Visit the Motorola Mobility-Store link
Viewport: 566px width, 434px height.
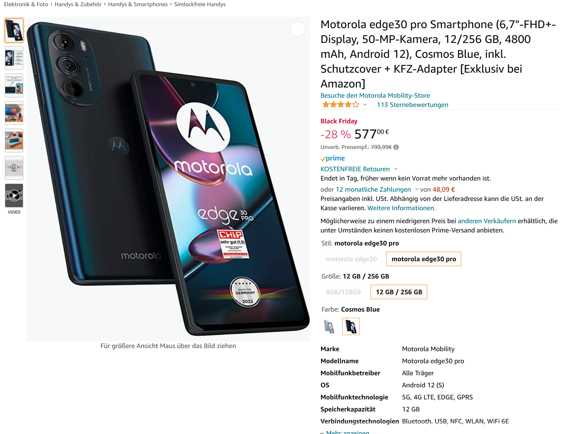(x=375, y=96)
